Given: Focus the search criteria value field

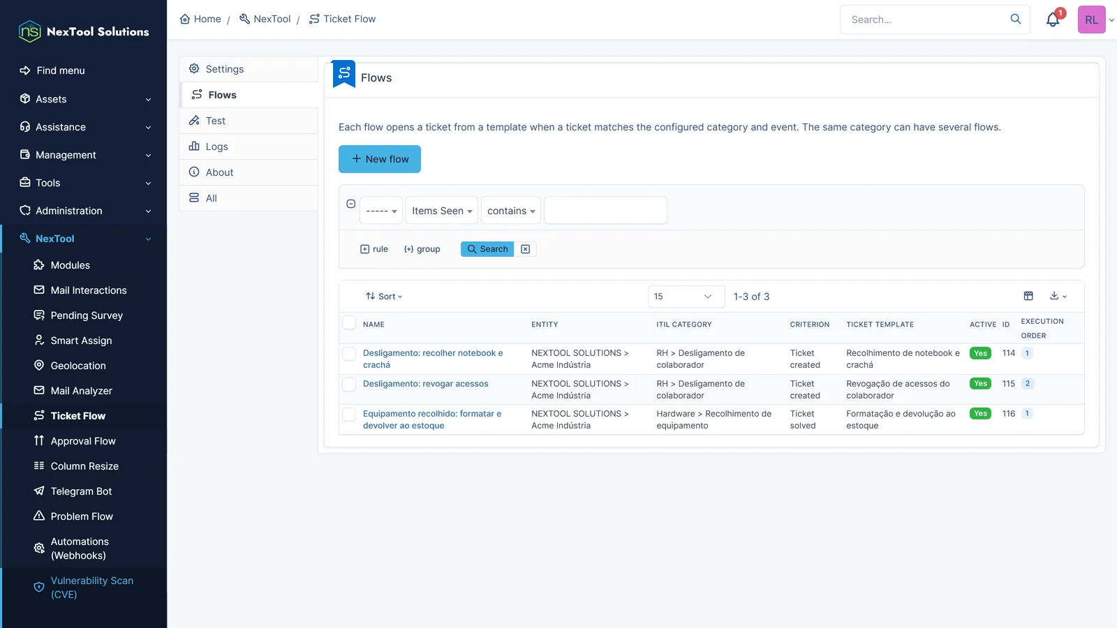Looking at the screenshot, I should pyautogui.click(x=605, y=211).
